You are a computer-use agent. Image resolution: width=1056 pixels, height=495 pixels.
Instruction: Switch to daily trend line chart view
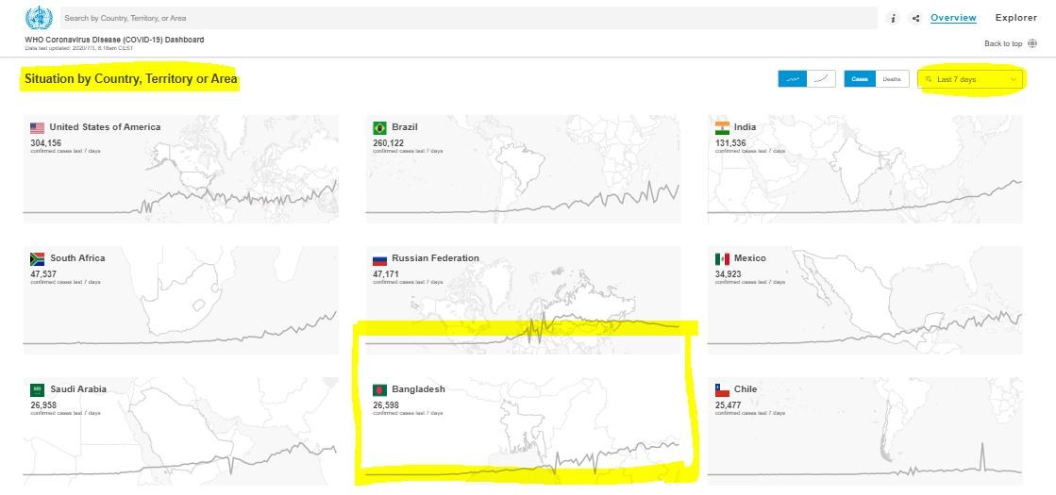(x=793, y=79)
